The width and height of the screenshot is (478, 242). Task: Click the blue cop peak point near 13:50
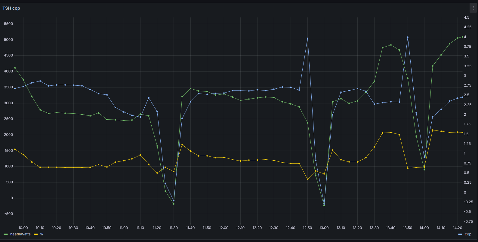(x=408, y=37)
